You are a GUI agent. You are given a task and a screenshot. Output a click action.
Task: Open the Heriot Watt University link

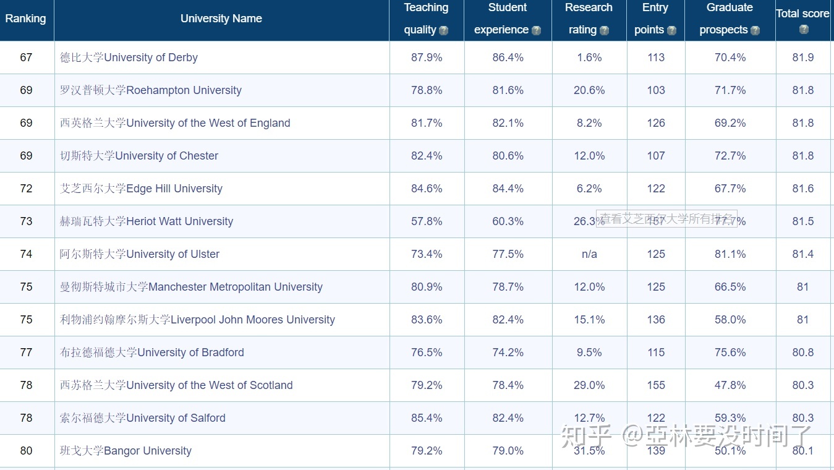click(x=147, y=221)
